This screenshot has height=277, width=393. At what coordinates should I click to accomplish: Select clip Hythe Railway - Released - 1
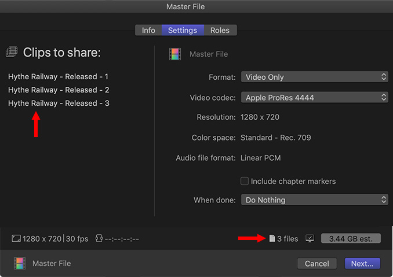[58, 76]
